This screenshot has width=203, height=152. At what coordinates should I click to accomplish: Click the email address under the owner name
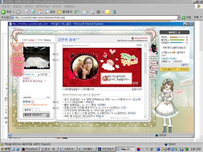(35, 105)
